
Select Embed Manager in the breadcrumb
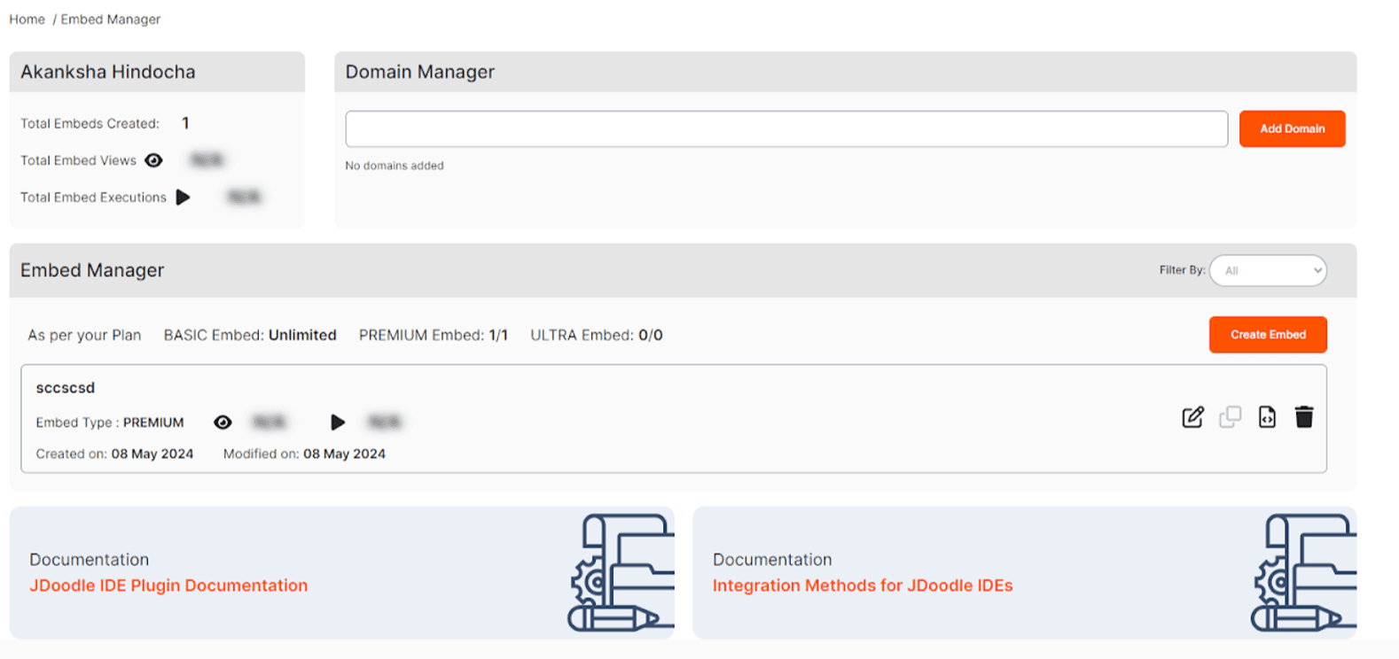tap(111, 19)
